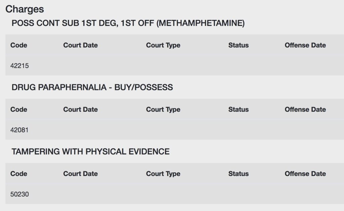Select the methamphetamine possession charge title
Image resolution: width=344 pixels, height=211 pixels.
coord(128,23)
